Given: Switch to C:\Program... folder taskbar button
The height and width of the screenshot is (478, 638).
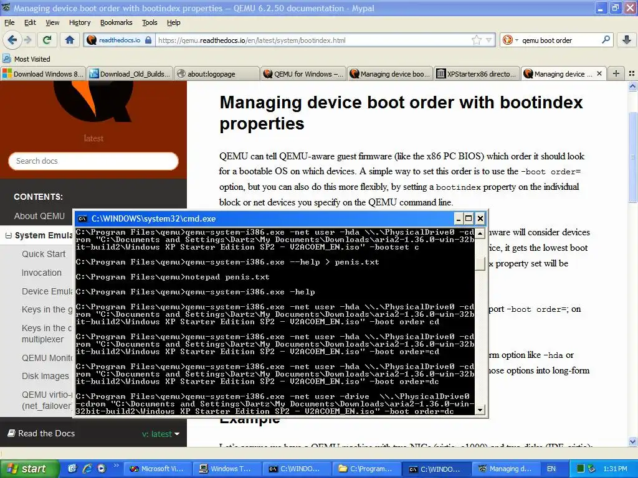Looking at the screenshot, I should click(x=366, y=469).
